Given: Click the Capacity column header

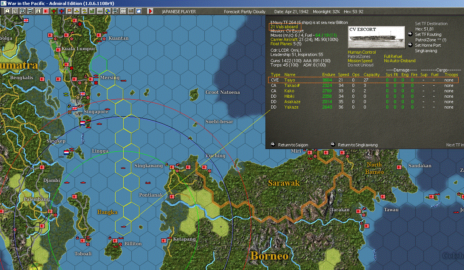Looking at the screenshot, I should (x=372, y=75).
